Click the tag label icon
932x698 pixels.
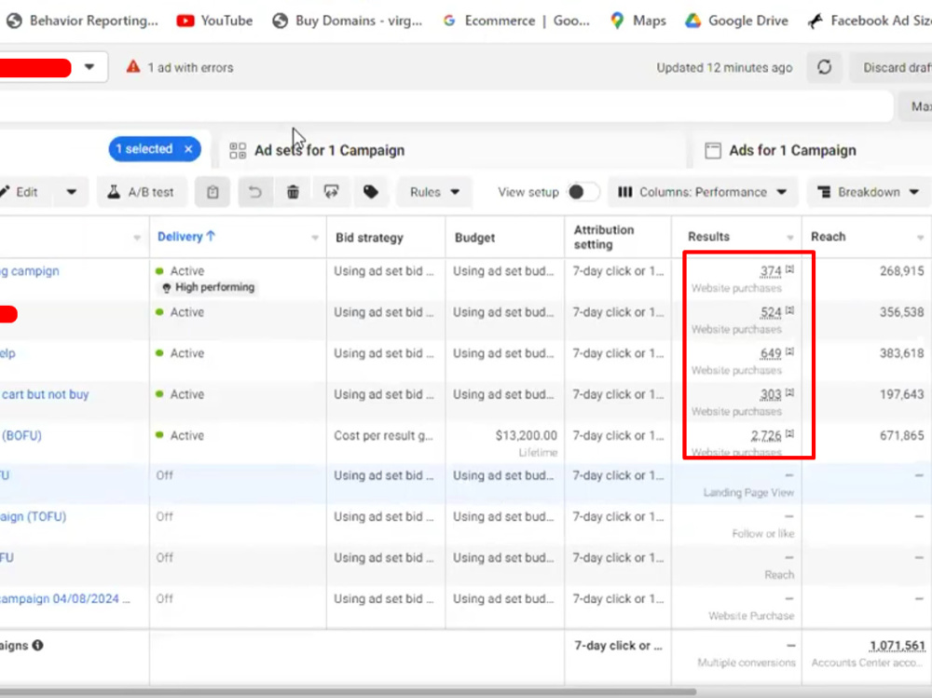coord(370,192)
